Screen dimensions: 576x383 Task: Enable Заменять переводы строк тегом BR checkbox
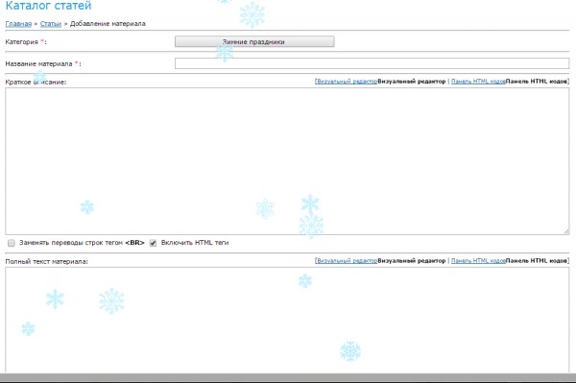[x=12, y=243]
